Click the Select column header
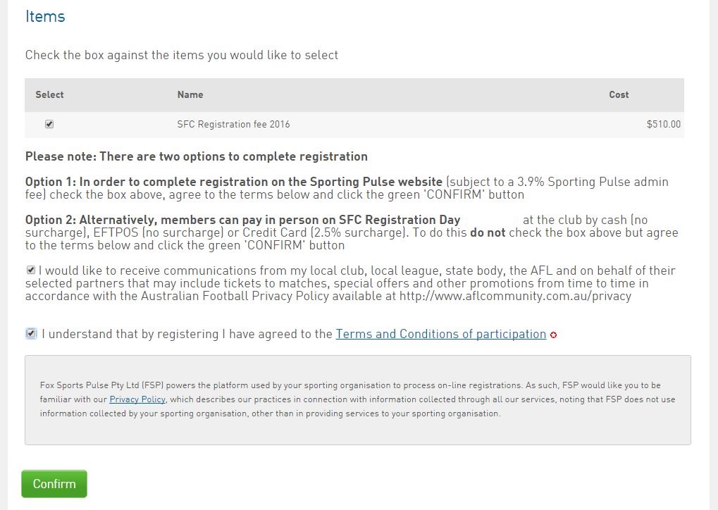 [x=49, y=95]
